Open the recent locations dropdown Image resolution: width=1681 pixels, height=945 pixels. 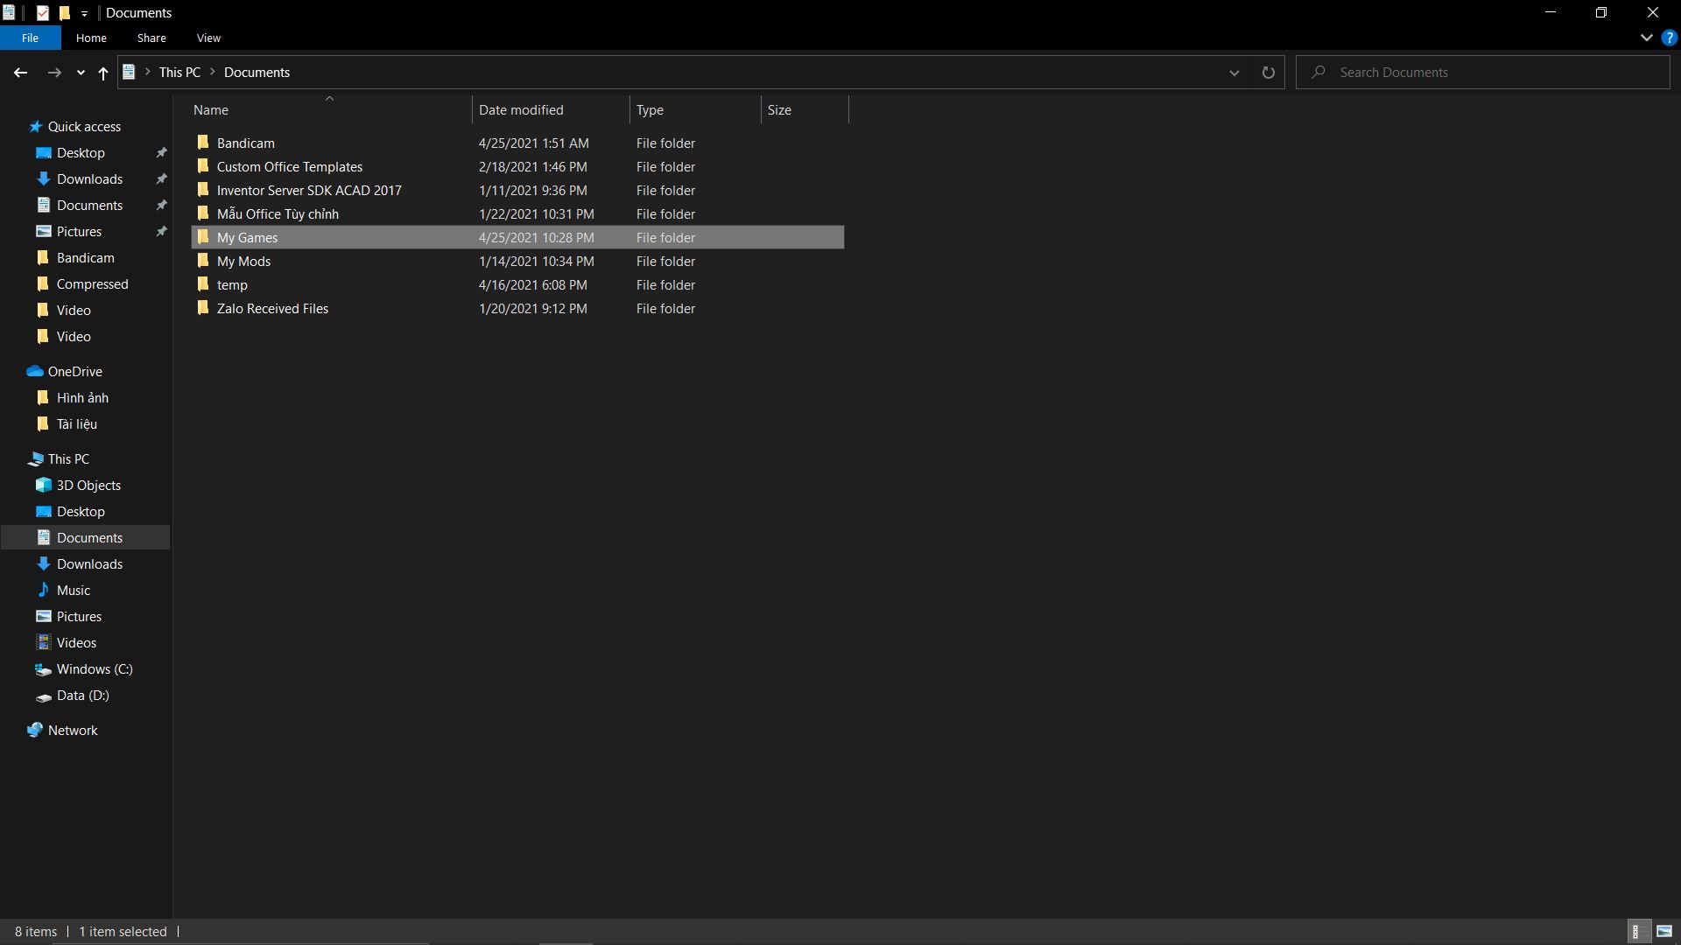[x=81, y=73]
